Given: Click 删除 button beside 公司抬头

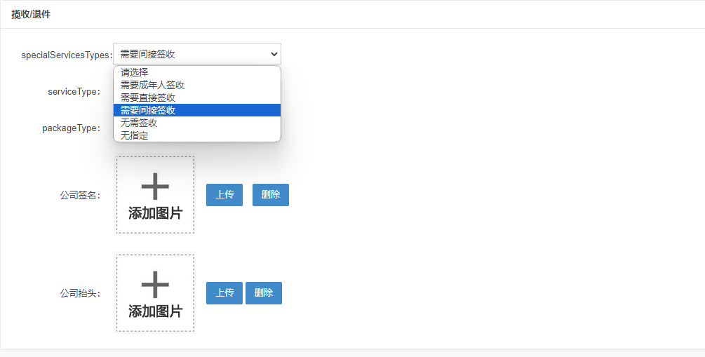Looking at the screenshot, I should click(x=264, y=293).
